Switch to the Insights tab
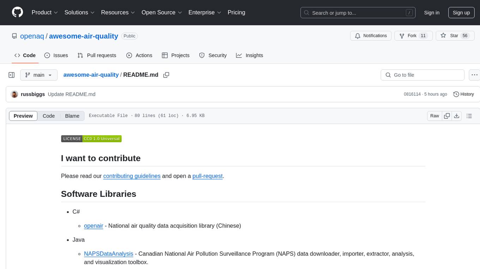Screen dimensions: 480x269 [x=250, y=55]
